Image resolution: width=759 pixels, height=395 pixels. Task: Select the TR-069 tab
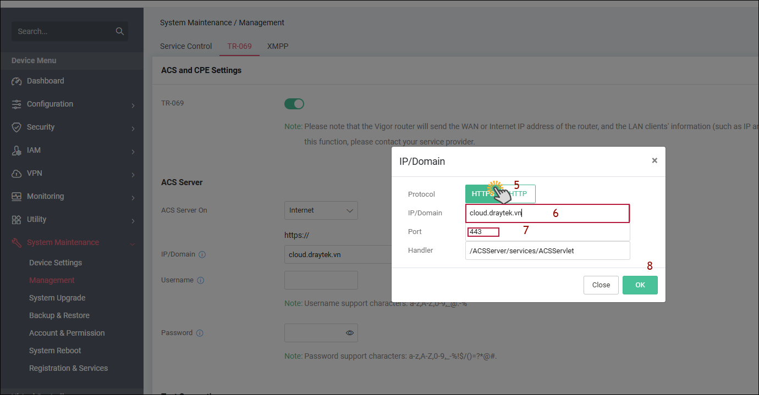(x=239, y=46)
